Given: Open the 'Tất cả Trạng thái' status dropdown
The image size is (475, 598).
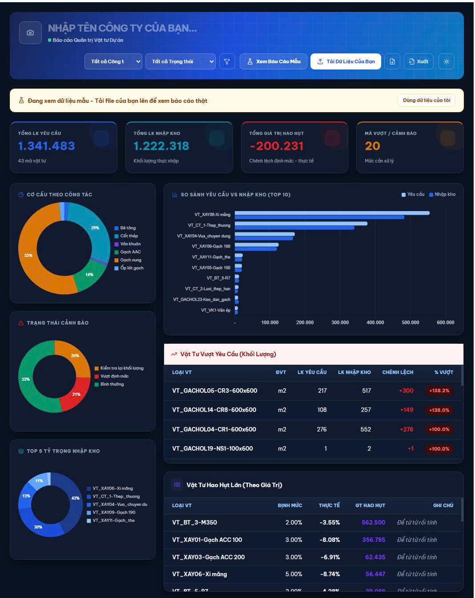Looking at the screenshot, I should [x=181, y=61].
